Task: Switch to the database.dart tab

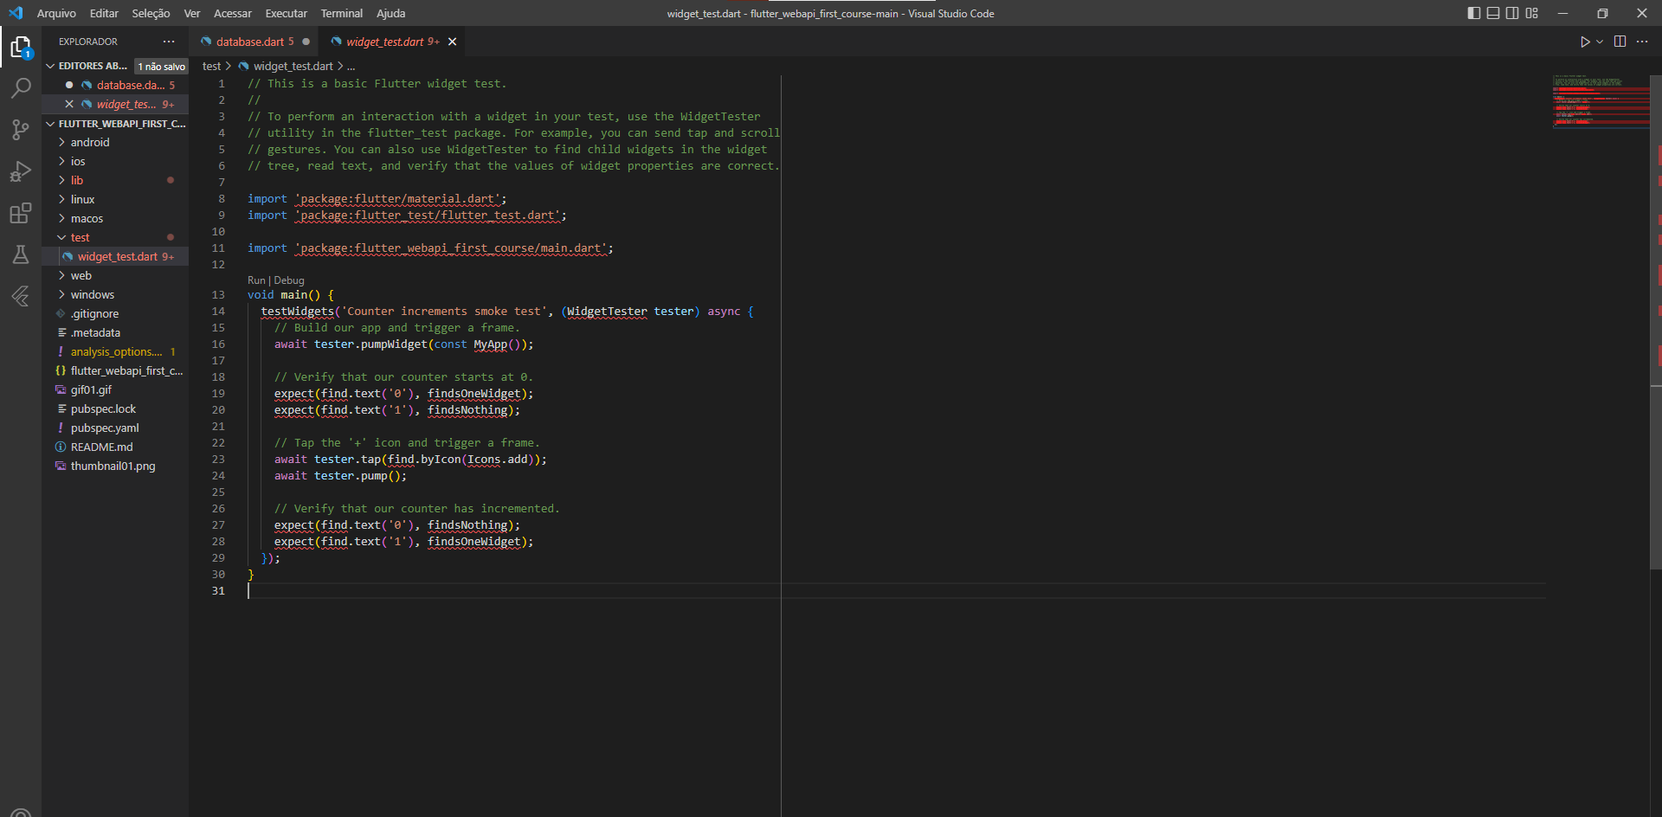Action: [254, 42]
